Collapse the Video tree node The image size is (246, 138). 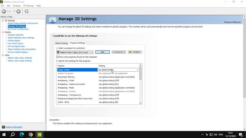click(3, 55)
